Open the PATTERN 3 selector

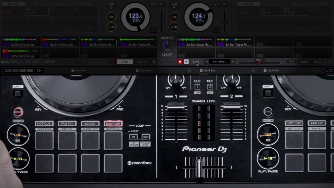pos(219,62)
